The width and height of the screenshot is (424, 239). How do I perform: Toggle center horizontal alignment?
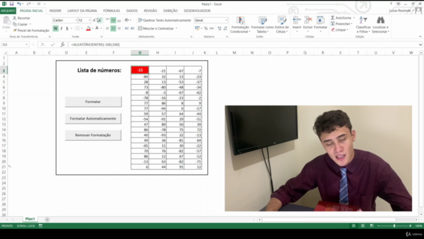coord(113,29)
